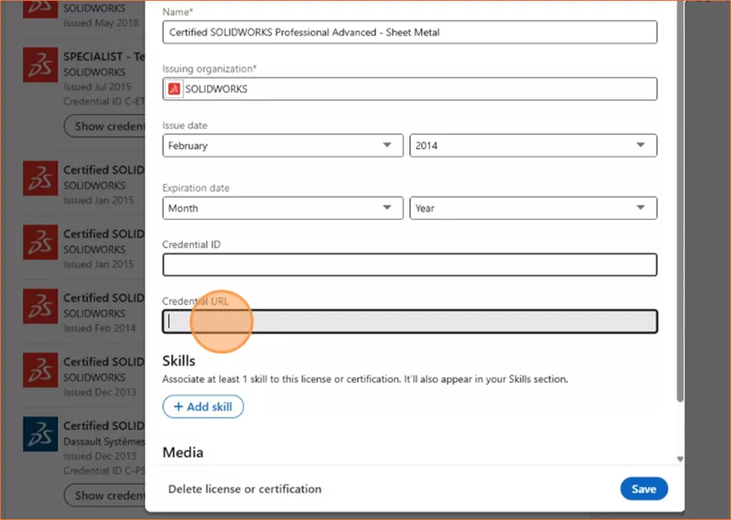The image size is (731, 520).
Task: Click the Add skill button
Action: (203, 407)
